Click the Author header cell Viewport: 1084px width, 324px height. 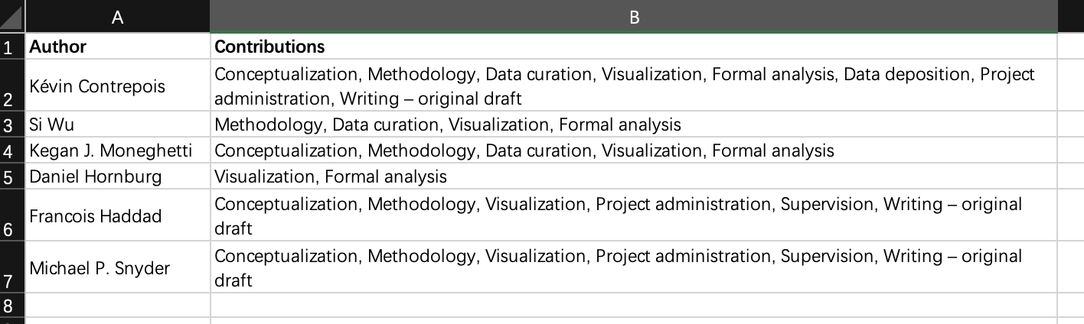click(x=117, y=47)
